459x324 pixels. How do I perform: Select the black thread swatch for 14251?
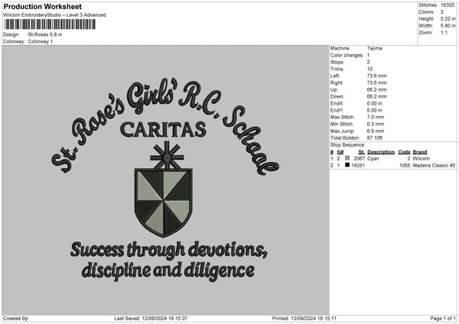[347, 165]
